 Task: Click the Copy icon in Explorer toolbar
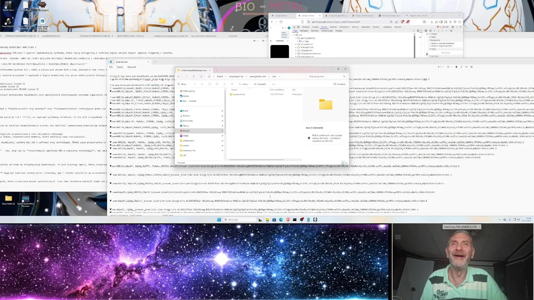(x=202, y=84)
